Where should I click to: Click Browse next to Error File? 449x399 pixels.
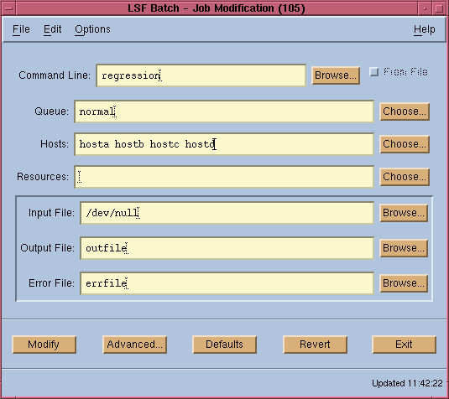[404, 283]
